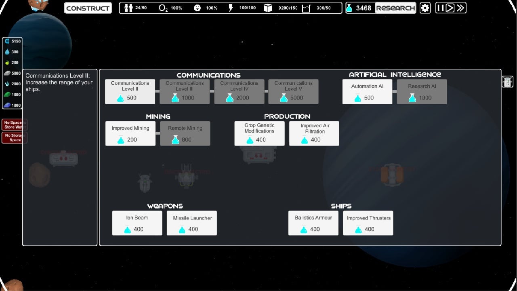Viewport: 517px width, 291px height.
Task: Select Improved Mining upgrade
Action: [x=130, y=133]
